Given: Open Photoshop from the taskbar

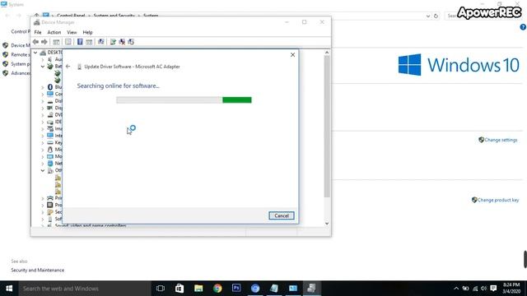Looking at the screenshot, I should tap(236, 289).
